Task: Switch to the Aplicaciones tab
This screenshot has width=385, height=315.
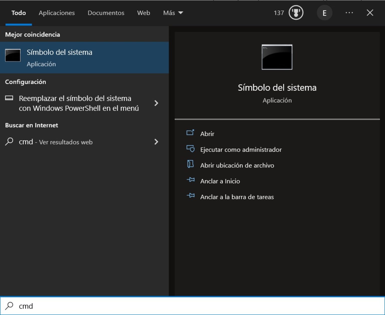Action: click(x=57, y=13)
